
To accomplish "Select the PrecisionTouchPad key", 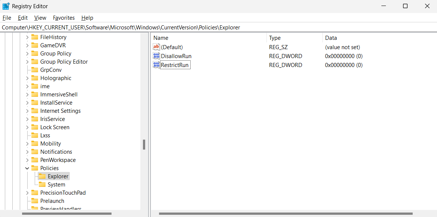I will coord(63,192).
